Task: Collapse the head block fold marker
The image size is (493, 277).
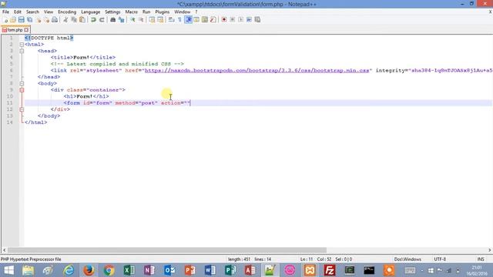Action: (22, 51)
